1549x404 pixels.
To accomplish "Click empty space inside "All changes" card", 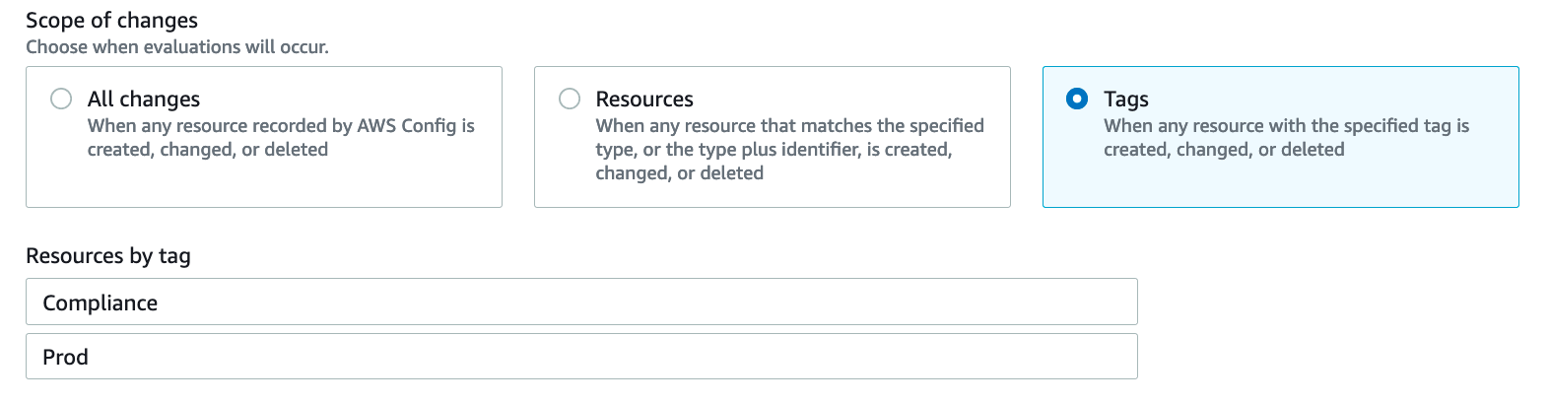I will coord(264,185).
